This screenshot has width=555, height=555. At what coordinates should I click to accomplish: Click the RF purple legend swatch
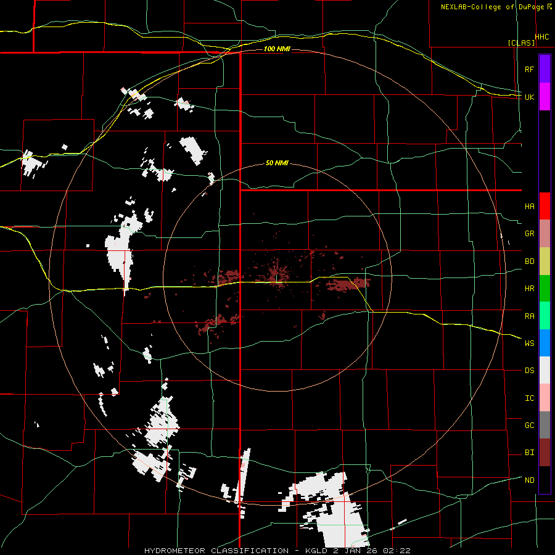coord(545,69)
